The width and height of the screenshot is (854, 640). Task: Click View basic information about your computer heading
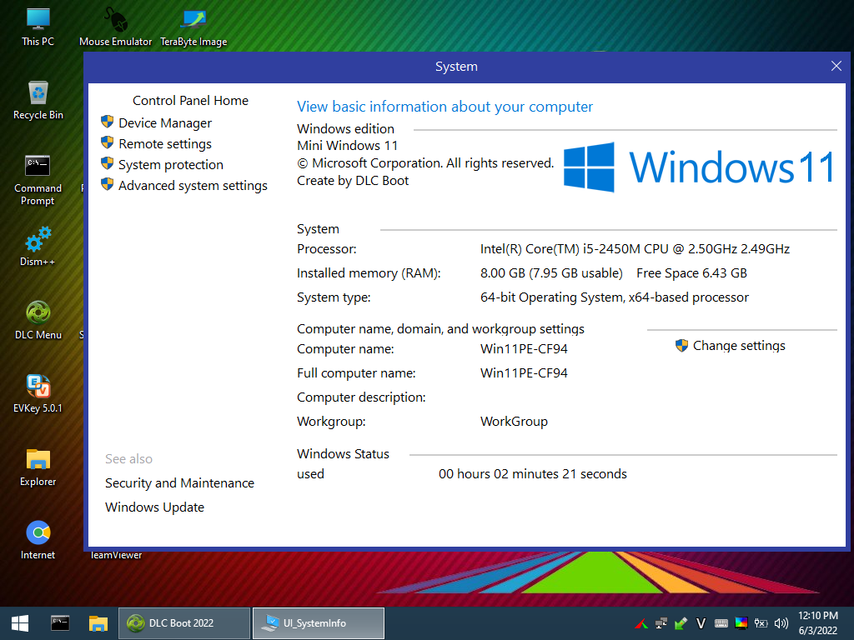tap(445, 107)
